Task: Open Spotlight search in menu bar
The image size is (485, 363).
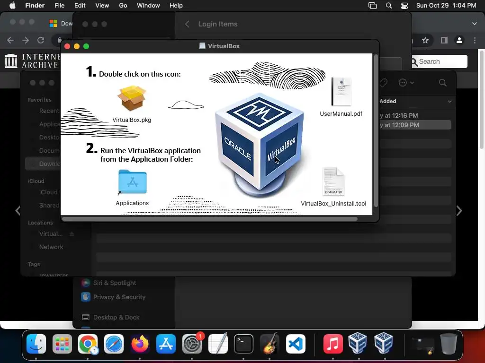Action: [389, 6]
